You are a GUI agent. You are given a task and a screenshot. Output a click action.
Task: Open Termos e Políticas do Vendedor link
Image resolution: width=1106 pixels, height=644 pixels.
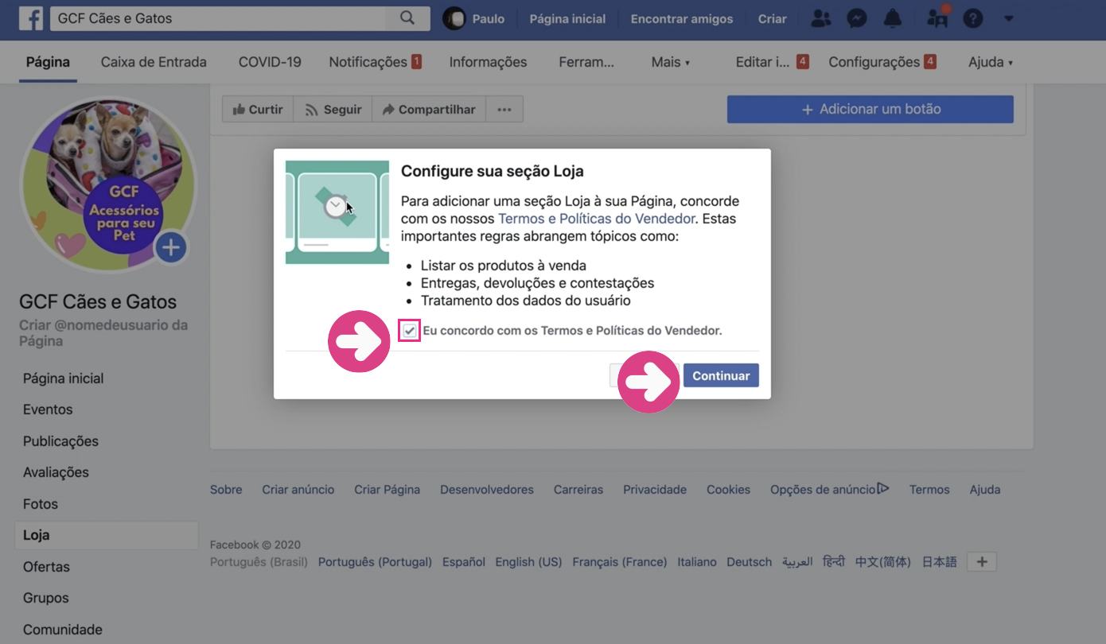[x=597, y=219]
